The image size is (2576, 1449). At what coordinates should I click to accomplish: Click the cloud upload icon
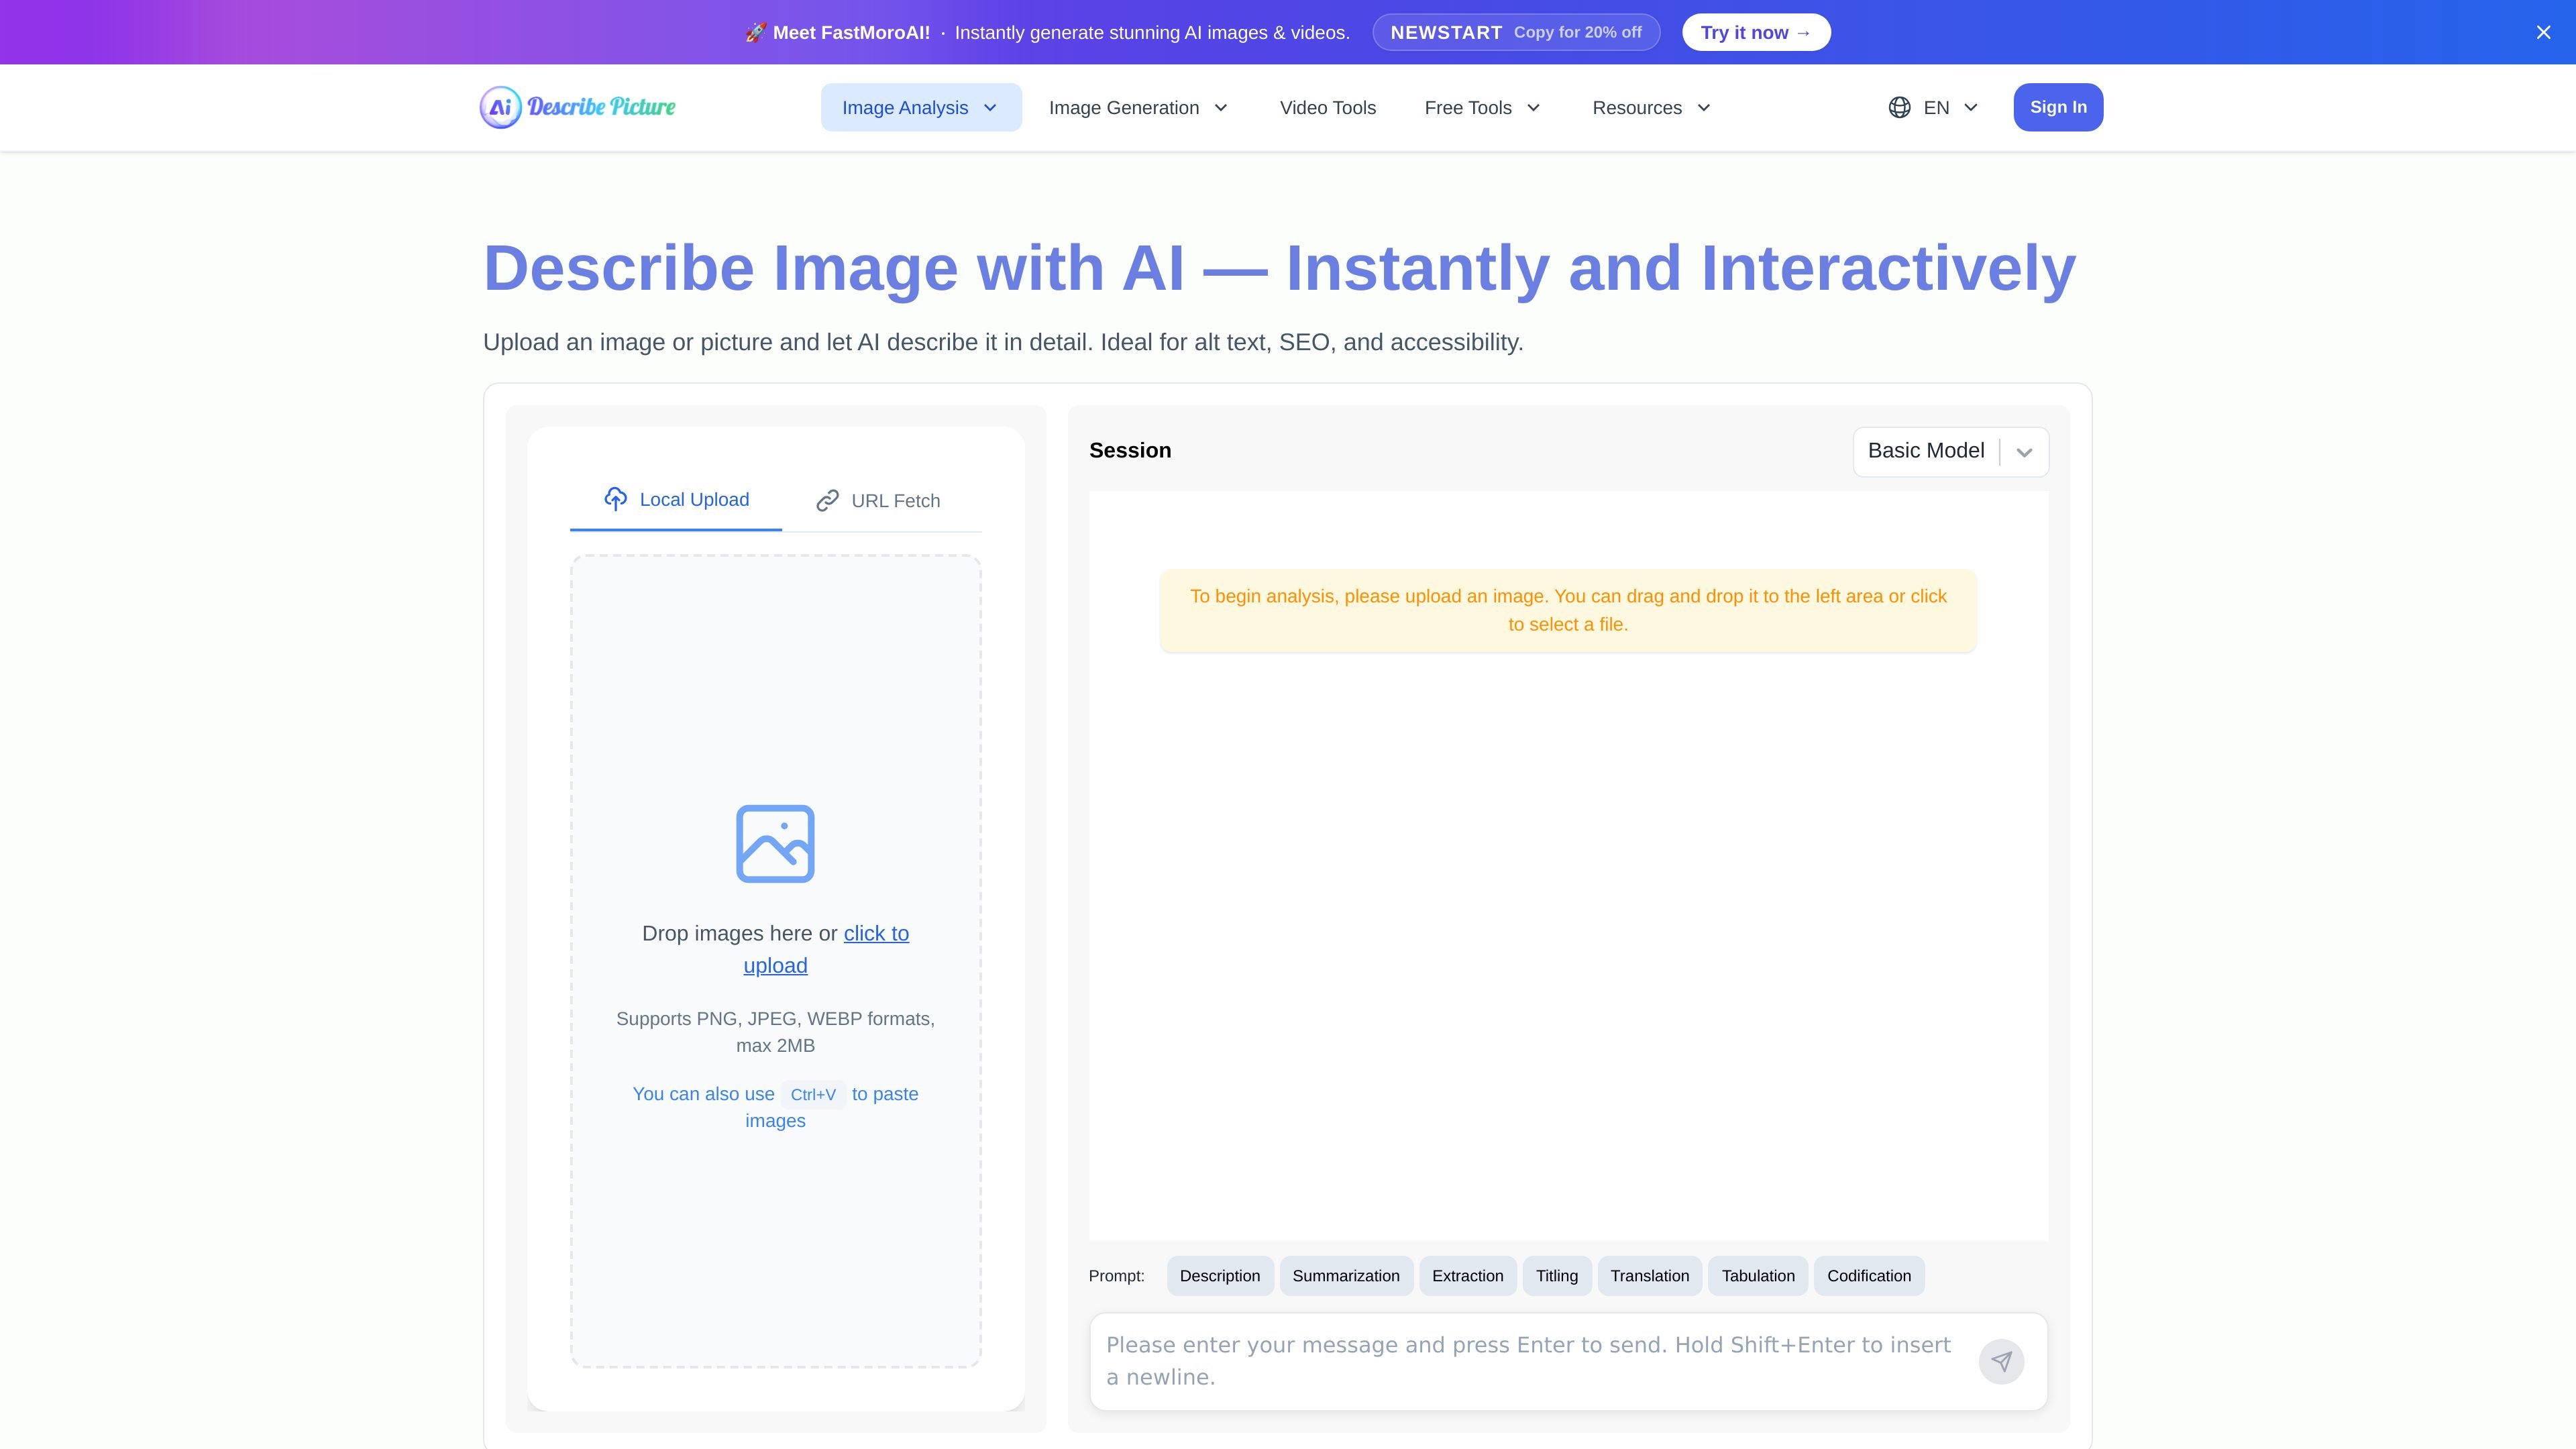615,498
